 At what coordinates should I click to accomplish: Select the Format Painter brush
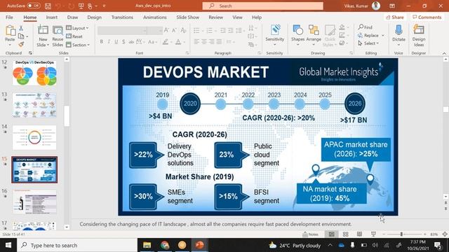point(21,44)
